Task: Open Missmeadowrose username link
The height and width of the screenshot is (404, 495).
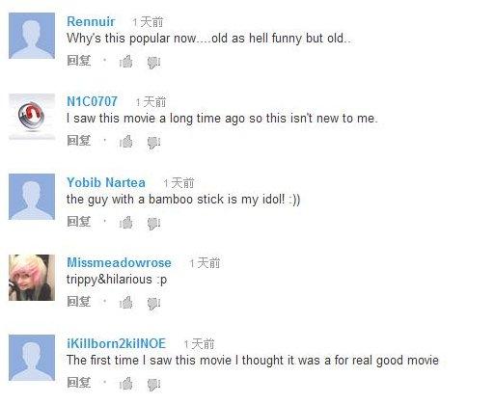Action: click(x=119, y=262)
